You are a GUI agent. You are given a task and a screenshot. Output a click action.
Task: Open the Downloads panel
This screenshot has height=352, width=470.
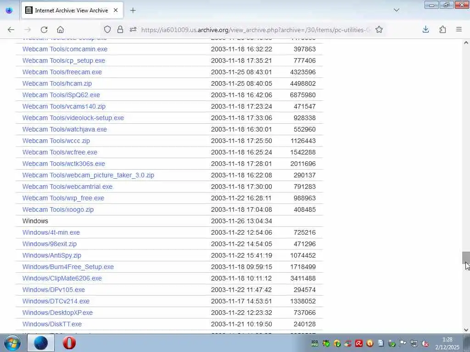click(x=425, y=29)
